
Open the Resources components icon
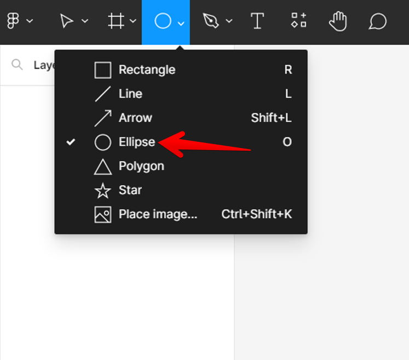(298, 21)
